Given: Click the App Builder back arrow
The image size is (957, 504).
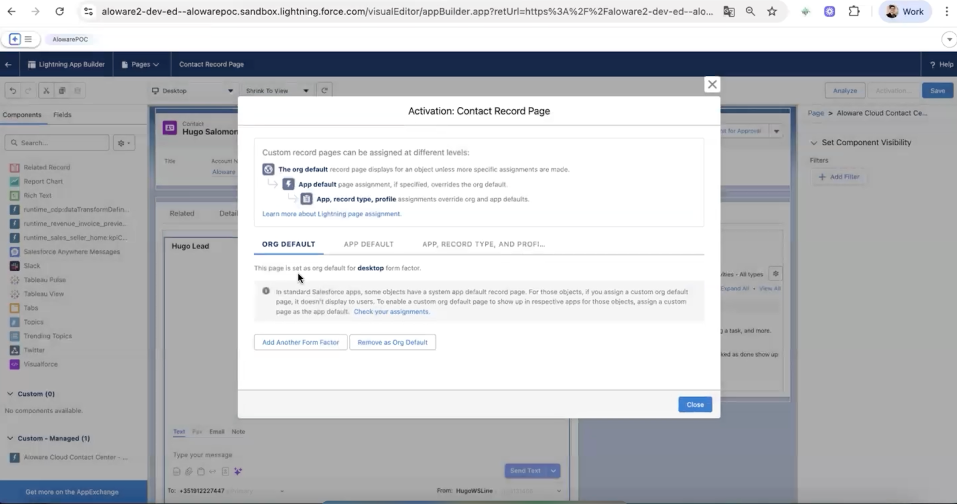Looking at the screenshot, I should tap(8, 64).
